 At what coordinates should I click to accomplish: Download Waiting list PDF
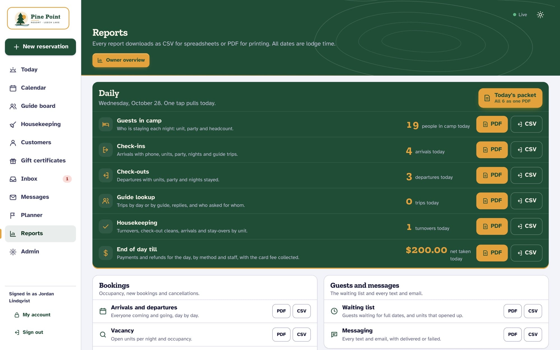pos(512,311)
